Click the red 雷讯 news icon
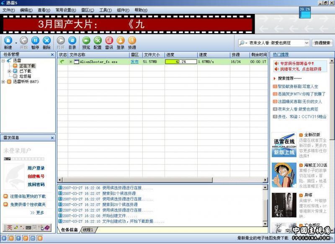The height and width of the screenshot is (244, 335). click(x=109, y=40)
